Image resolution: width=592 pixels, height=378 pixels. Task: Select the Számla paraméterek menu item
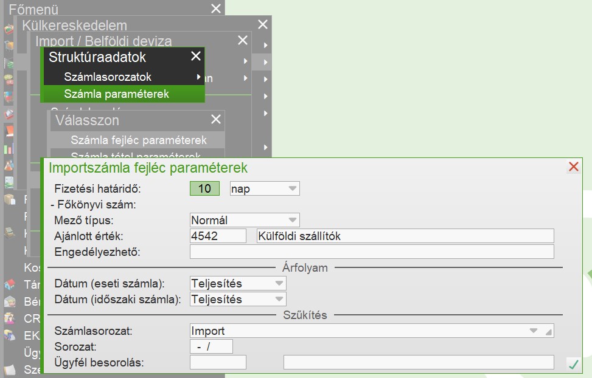coord(116,94)
